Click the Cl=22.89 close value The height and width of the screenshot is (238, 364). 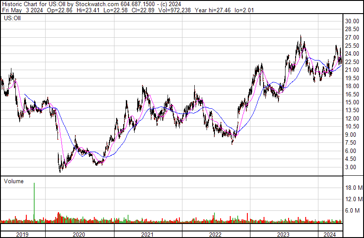click(x=143, y=10)
